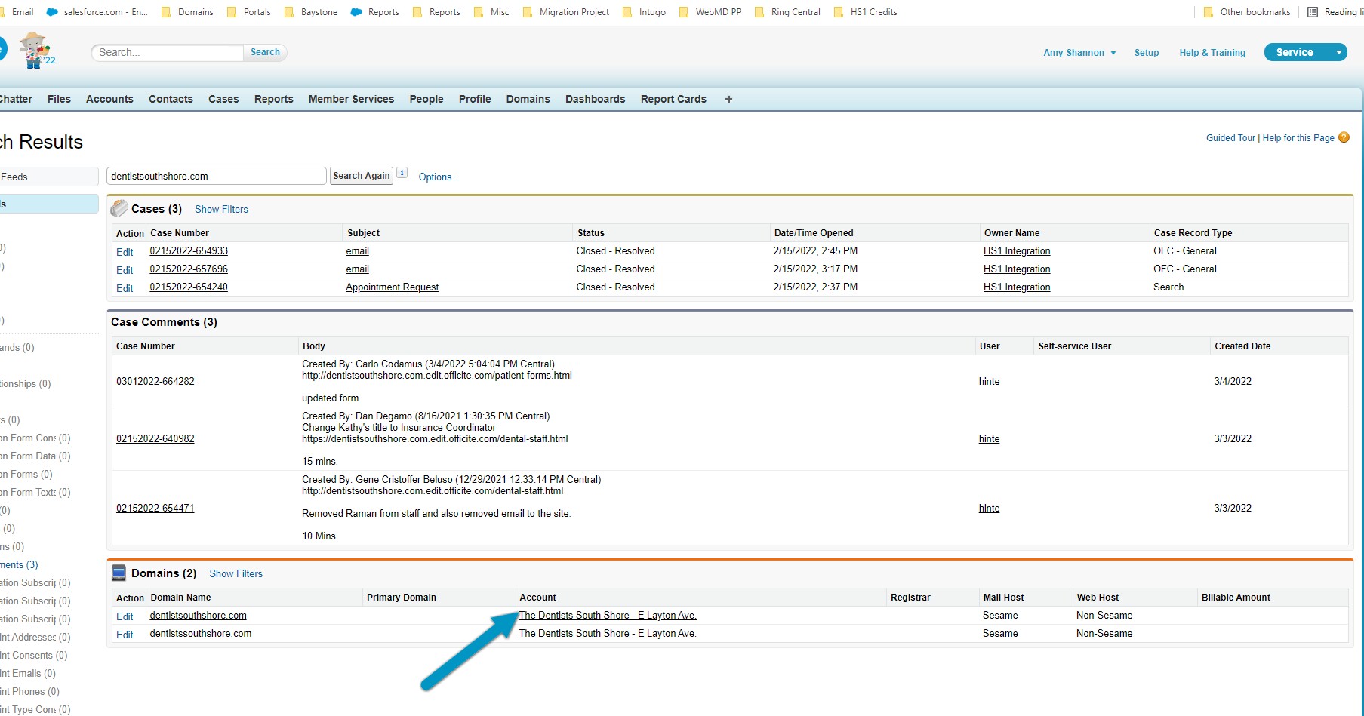This screenshot has width=1364, height=716.
Task: Edit the dentistsouthshore.com domain
Action: [125, 616]
